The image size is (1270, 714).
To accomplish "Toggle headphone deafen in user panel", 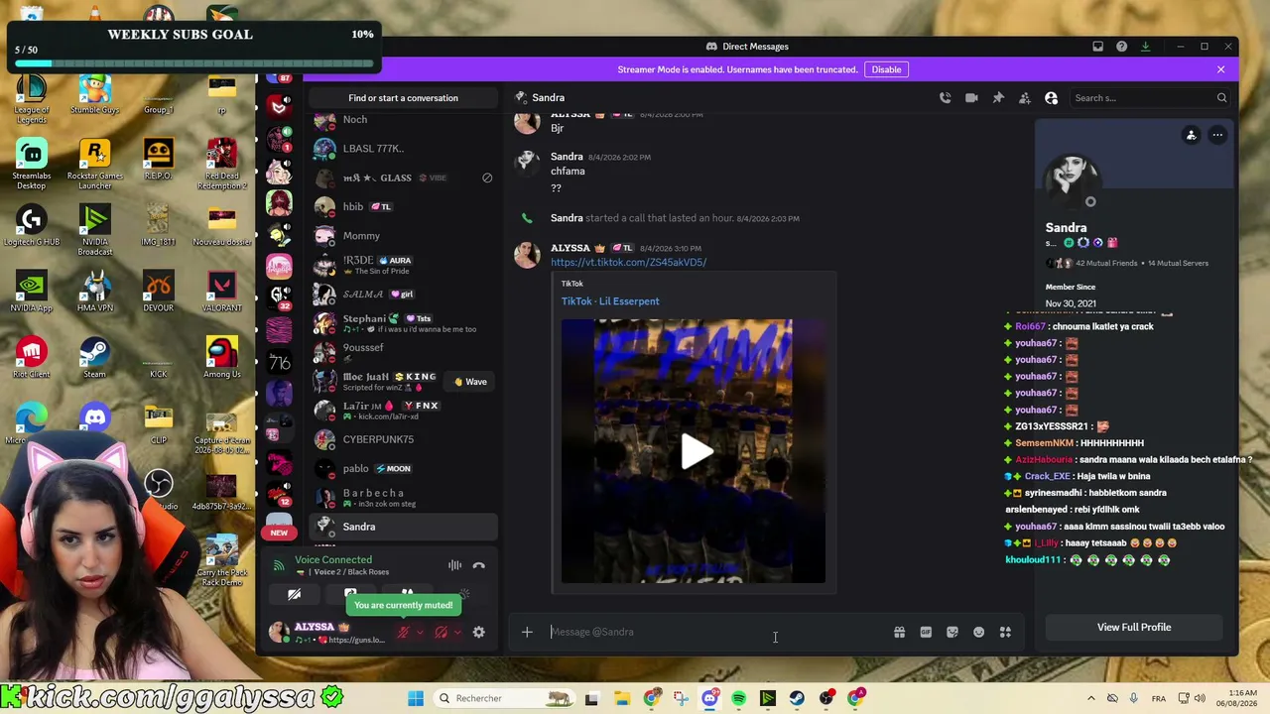I will 441,632.
